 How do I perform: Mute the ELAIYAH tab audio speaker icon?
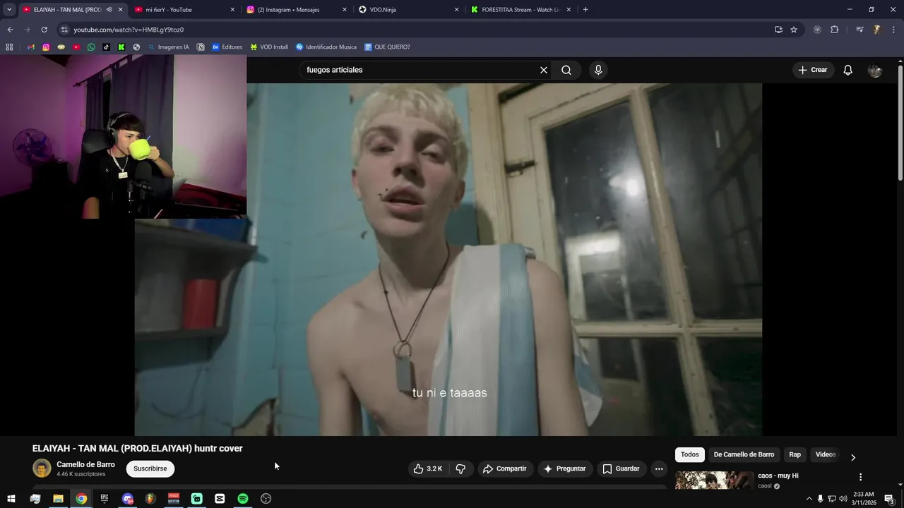[109, 10]
